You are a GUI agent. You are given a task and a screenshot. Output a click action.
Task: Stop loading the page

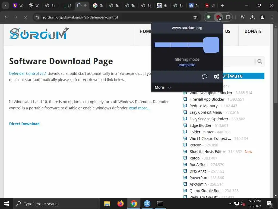tap(25, 17)
